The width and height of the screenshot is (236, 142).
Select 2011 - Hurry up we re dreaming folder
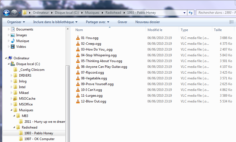45,122
